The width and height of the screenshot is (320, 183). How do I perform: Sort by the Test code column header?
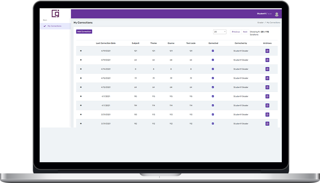pos(191,43)
